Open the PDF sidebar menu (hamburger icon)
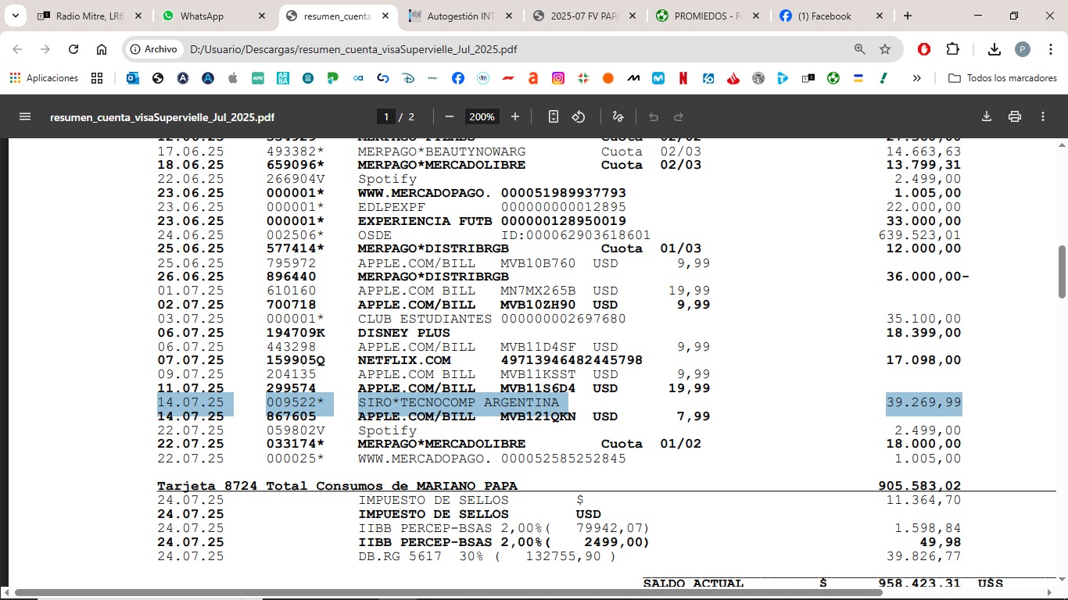Screen dimensions: 1068x600 [x=24, y=116]
